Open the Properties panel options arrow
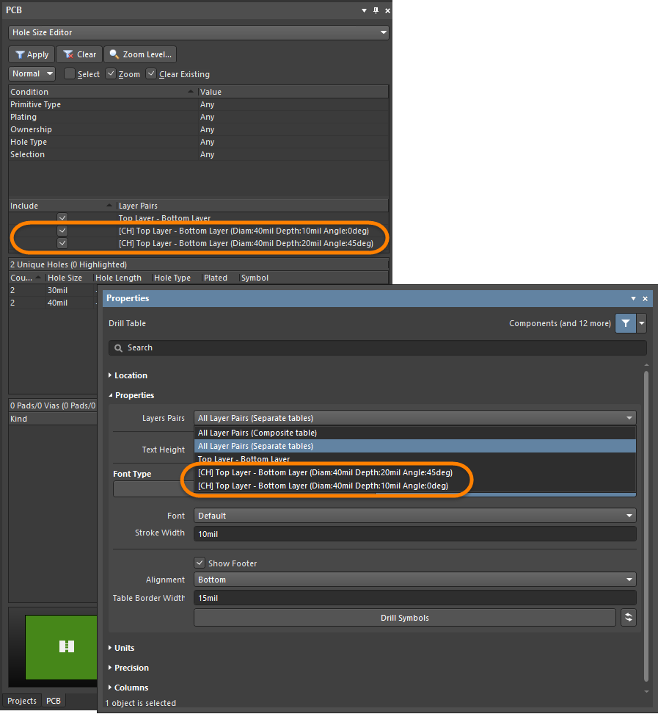This screenshot has width=658, height=714. click(633, 298)
